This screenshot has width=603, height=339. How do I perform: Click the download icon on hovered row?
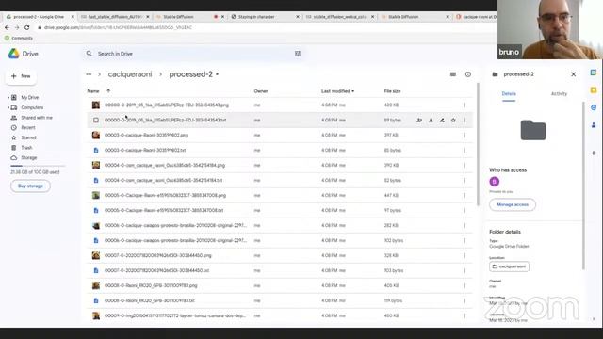click(x=431, y=121)
